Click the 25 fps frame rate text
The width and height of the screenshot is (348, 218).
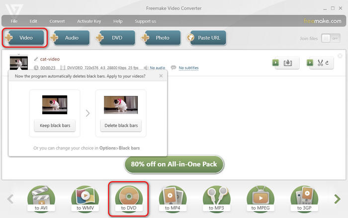pyautogui.click(x=133, y=68)
